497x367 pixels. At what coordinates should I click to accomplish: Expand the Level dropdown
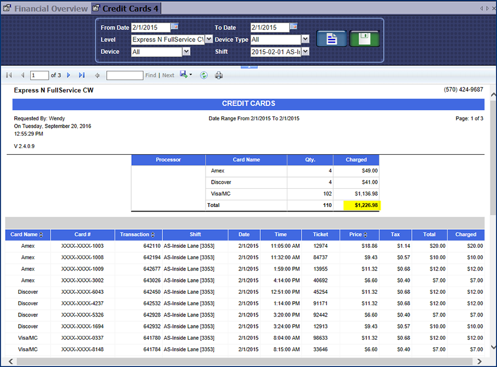pos(208,39)
